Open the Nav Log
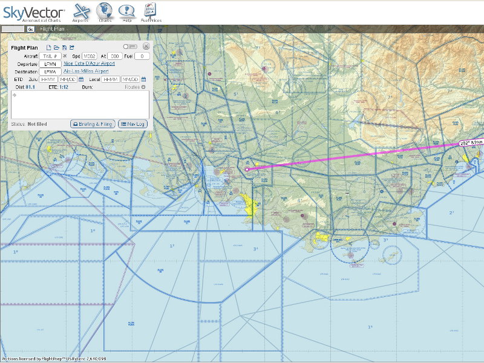Screen dimensions: 484x363 pyautogui.click(x=132, y=123)
